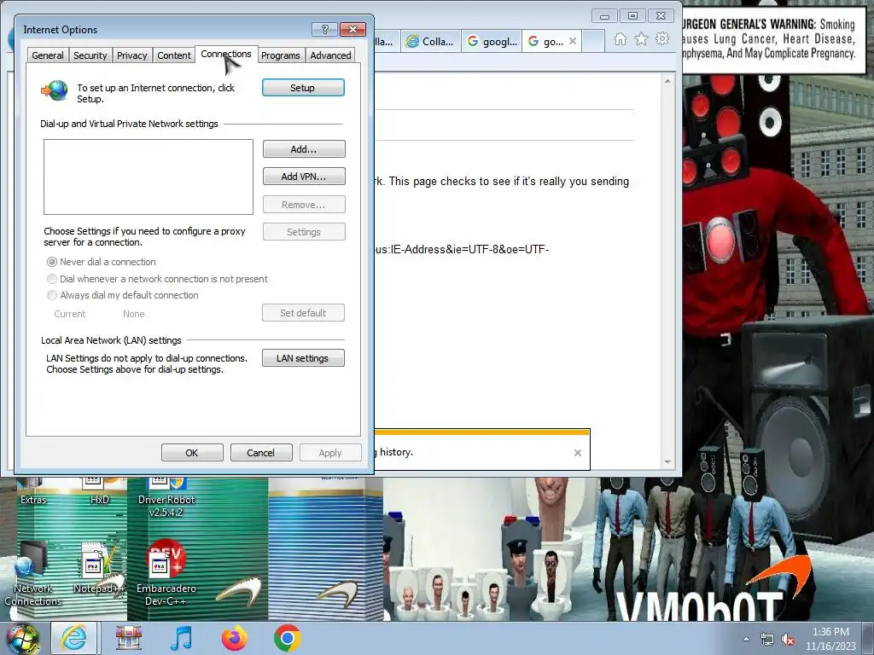Screen dimensions: 874x655
Task: Click the Add VPN... button
Action: click(304, 176)
